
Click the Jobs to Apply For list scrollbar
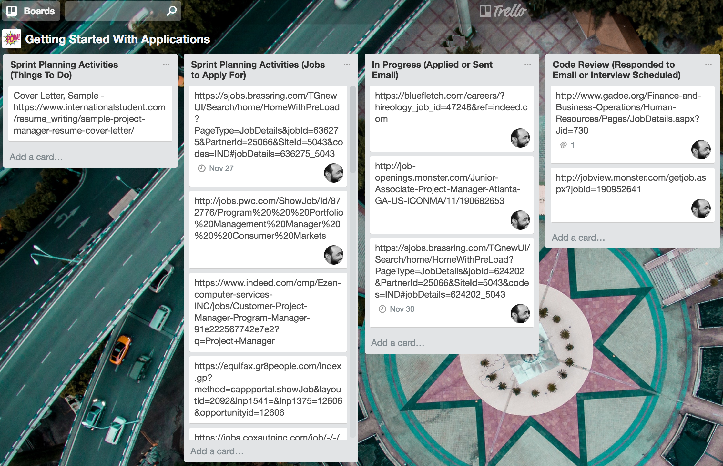(x=352, y=129)
